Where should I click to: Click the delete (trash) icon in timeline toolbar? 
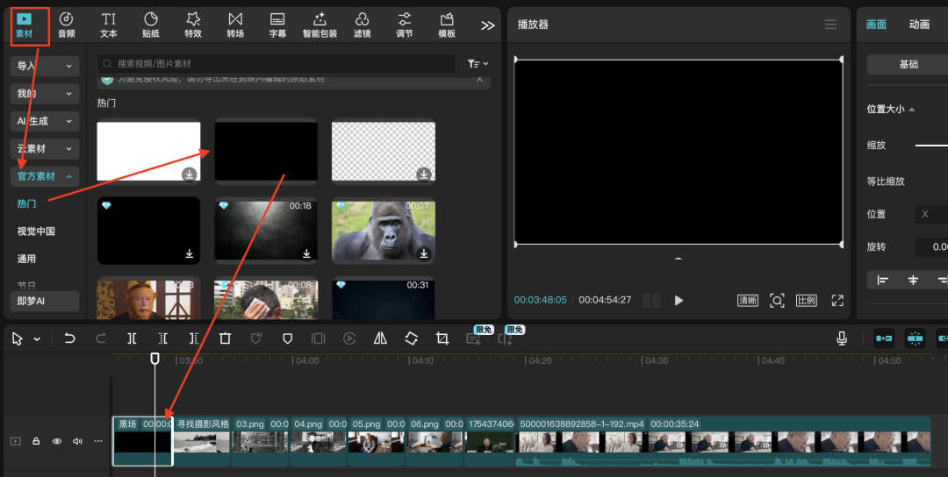pos(225,338)
